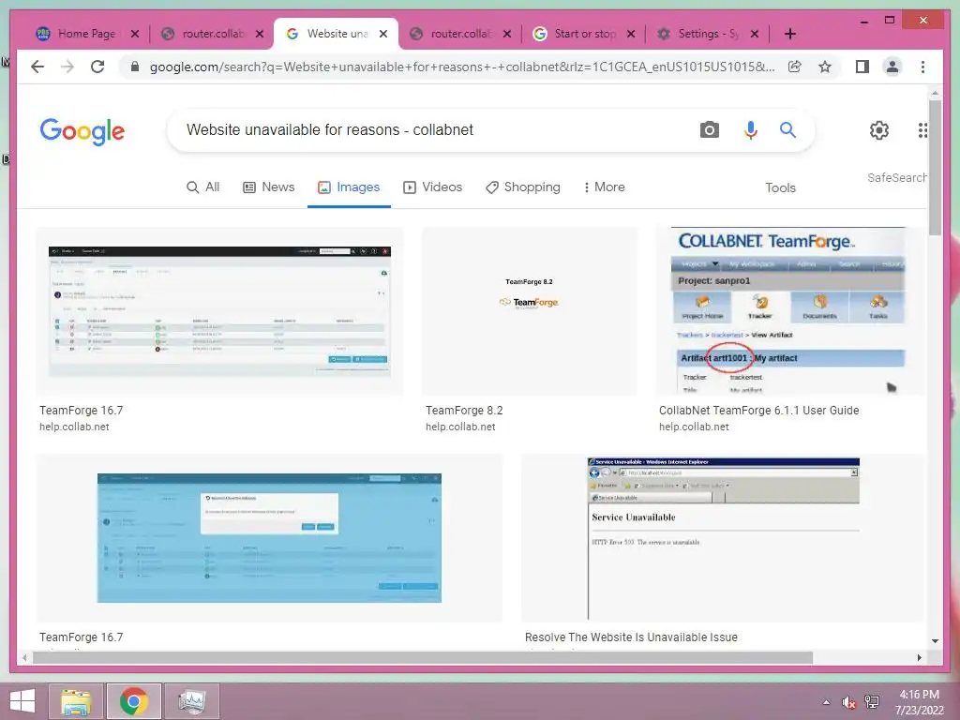Click the address bar URL
This screenshot has width=960, height=720.
[462, 67]
